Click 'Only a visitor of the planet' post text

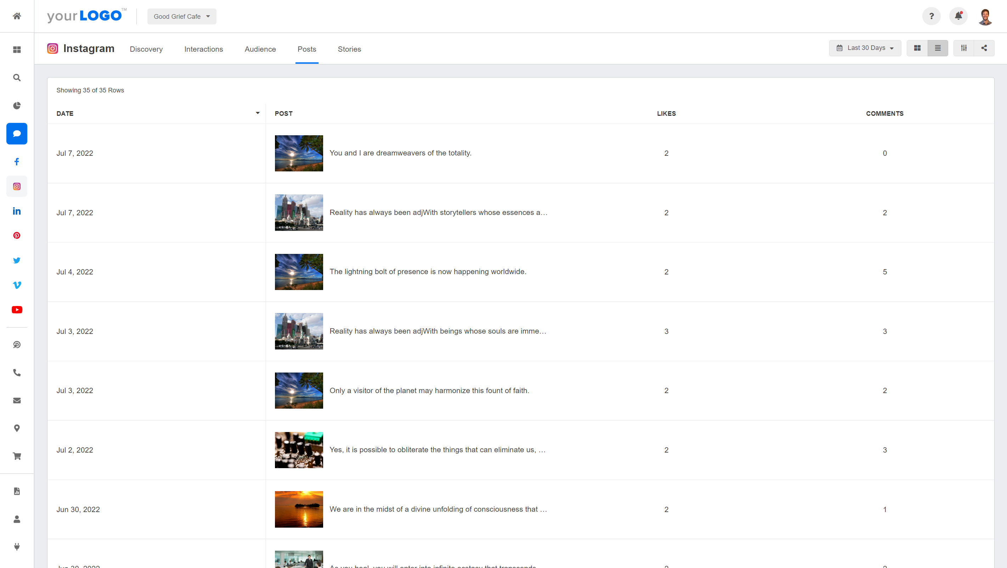[429, 391]
